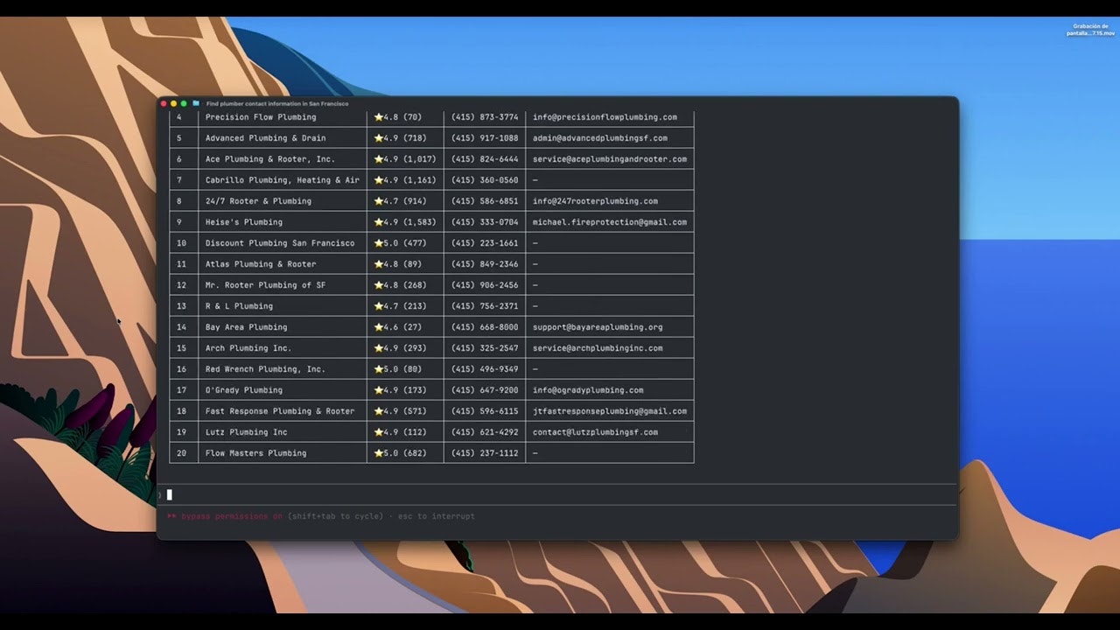The width and height of the screenshot is (1120, 630).
Task: Click phone number (415) 223-1661
Action: click(485, 243)
